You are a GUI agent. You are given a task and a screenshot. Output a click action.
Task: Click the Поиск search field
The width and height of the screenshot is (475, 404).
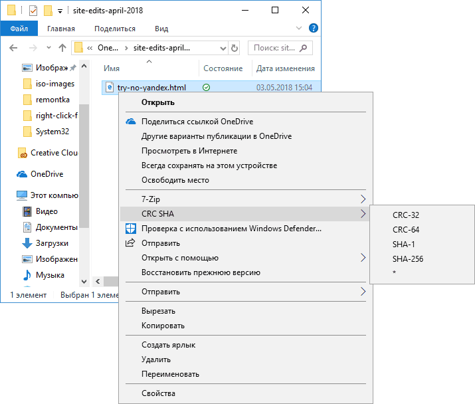tap(280, 48)
